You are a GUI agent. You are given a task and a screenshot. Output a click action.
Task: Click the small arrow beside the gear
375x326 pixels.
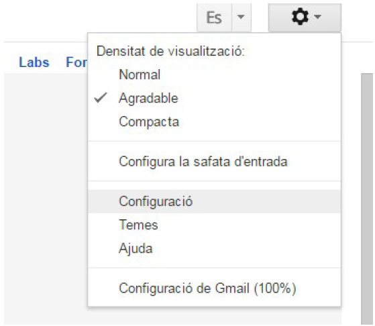317,17
